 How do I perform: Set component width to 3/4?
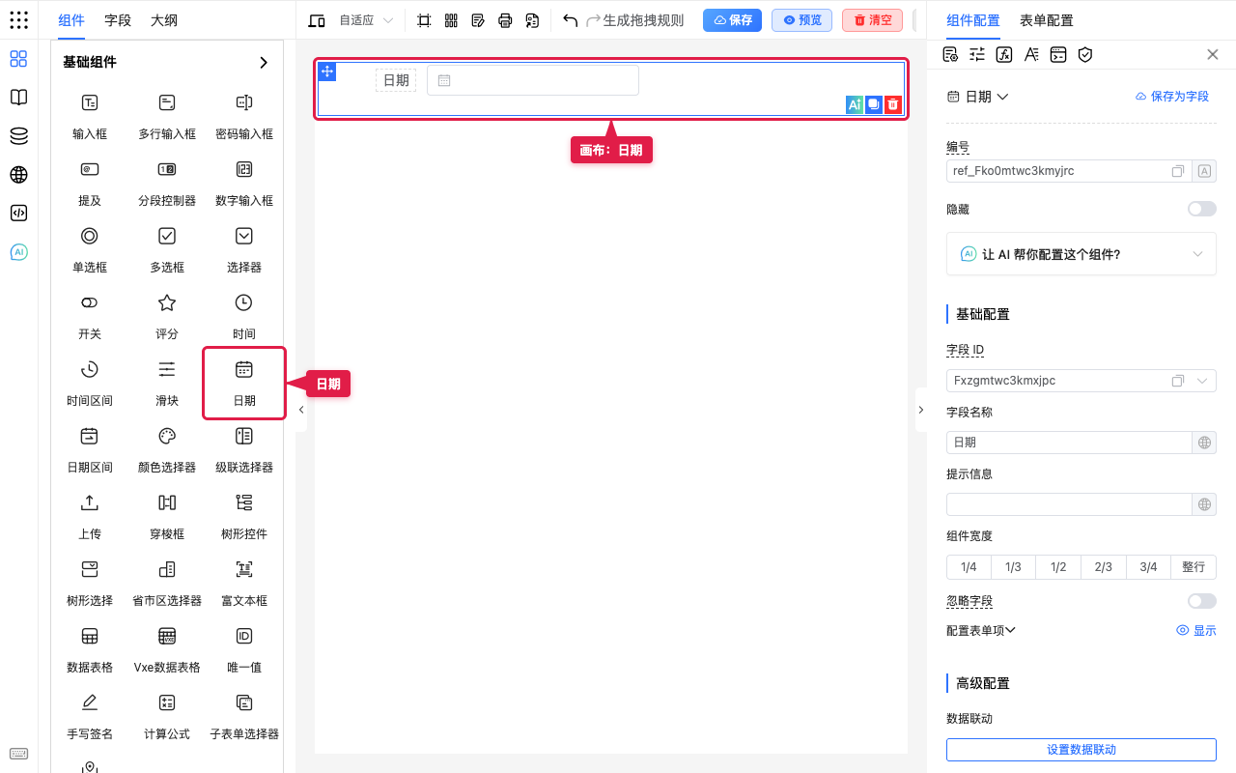coord(1148,567)
